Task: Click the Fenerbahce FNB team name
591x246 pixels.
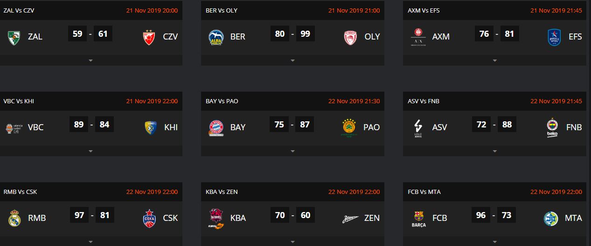Action: point(573,127)
